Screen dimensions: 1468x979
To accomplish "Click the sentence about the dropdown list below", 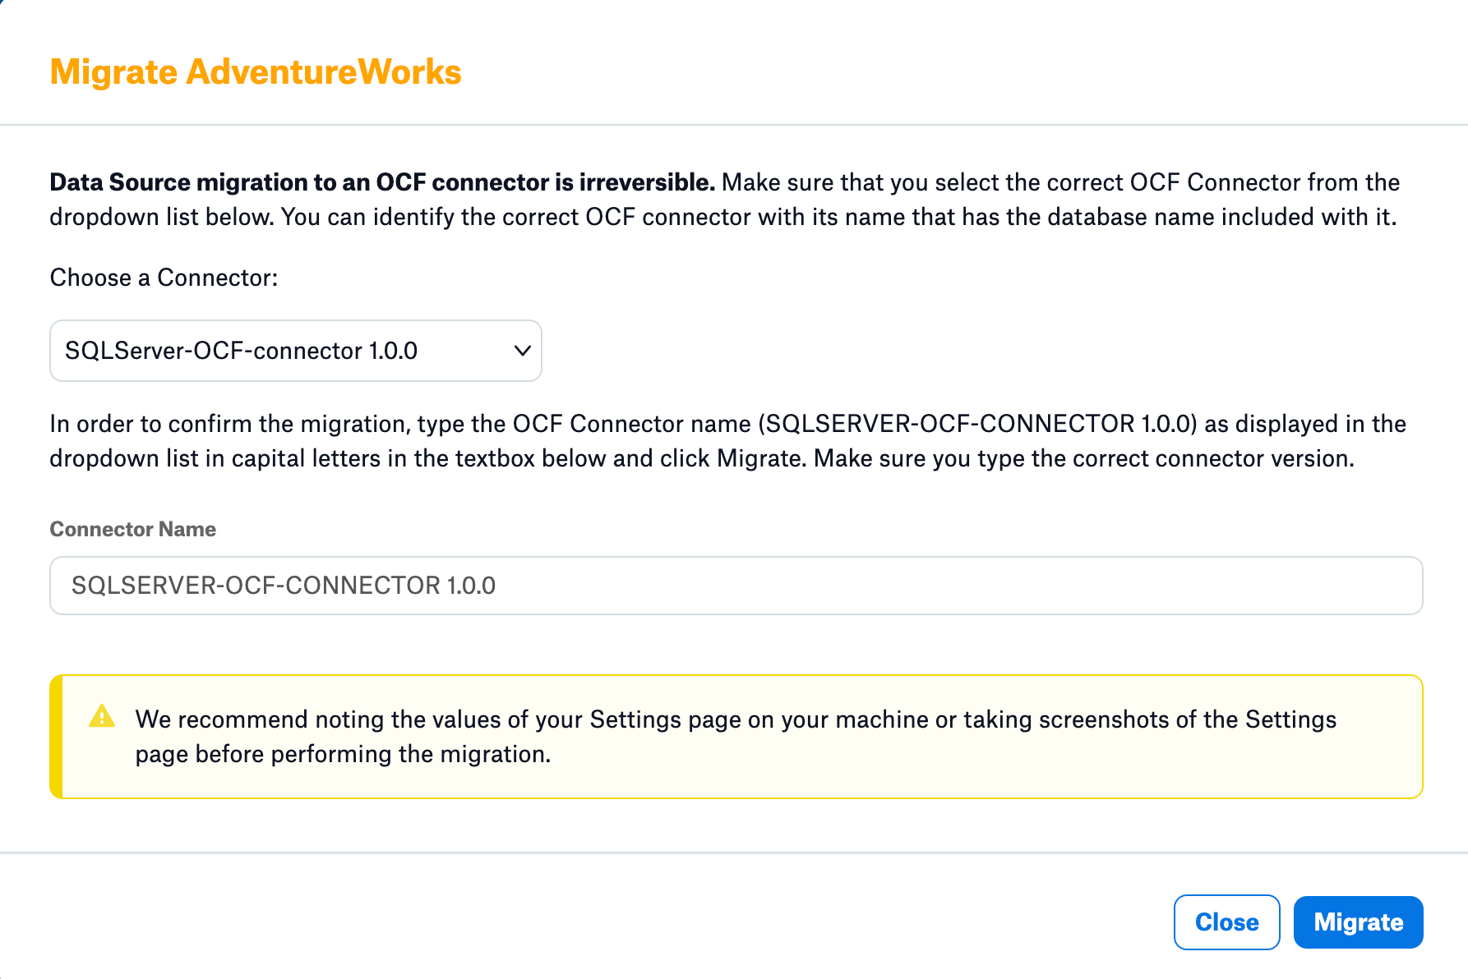I will click(x=723, y=217).
